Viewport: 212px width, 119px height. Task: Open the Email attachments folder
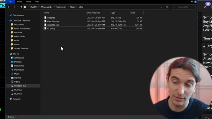[22, 28]
